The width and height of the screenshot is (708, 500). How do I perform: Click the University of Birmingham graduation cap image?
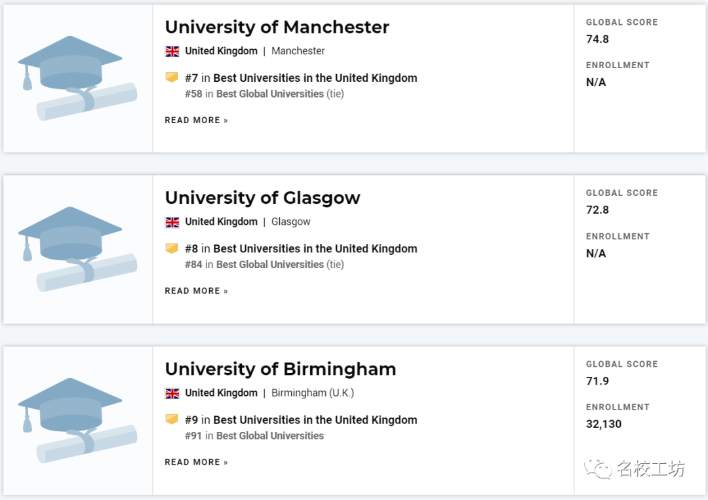pyautogui.click(x=77, y=421)
